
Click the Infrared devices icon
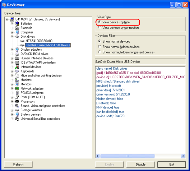(x=17, y=67)
